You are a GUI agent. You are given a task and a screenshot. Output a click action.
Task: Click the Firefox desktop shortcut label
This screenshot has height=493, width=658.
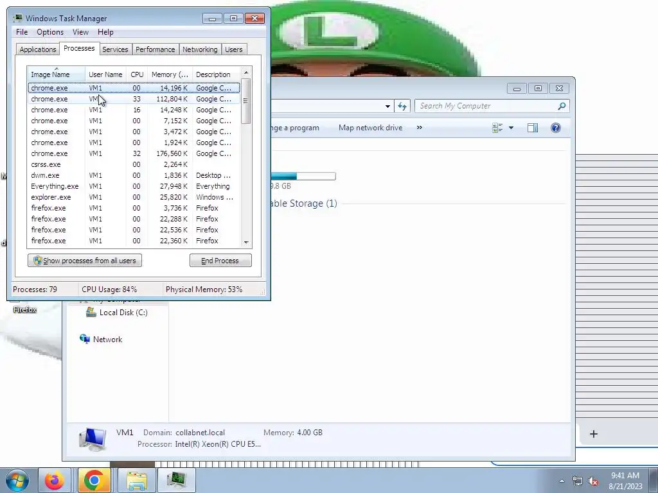click(x=25, y=310)
